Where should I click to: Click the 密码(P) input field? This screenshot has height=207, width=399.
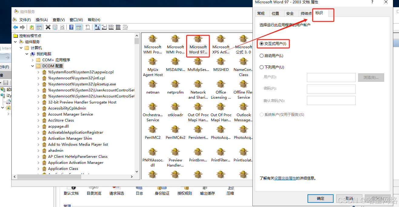[331, 89]
